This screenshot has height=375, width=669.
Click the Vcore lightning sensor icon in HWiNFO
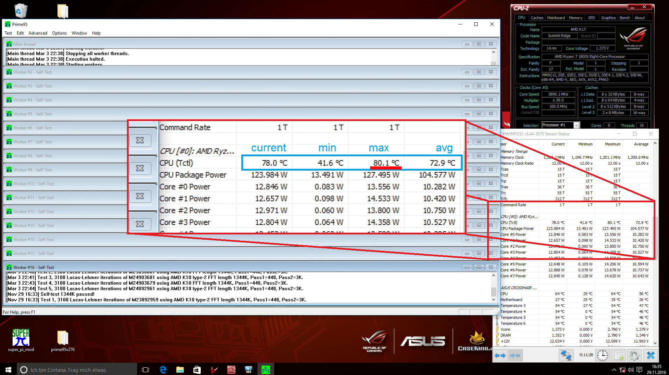(497, 329)
